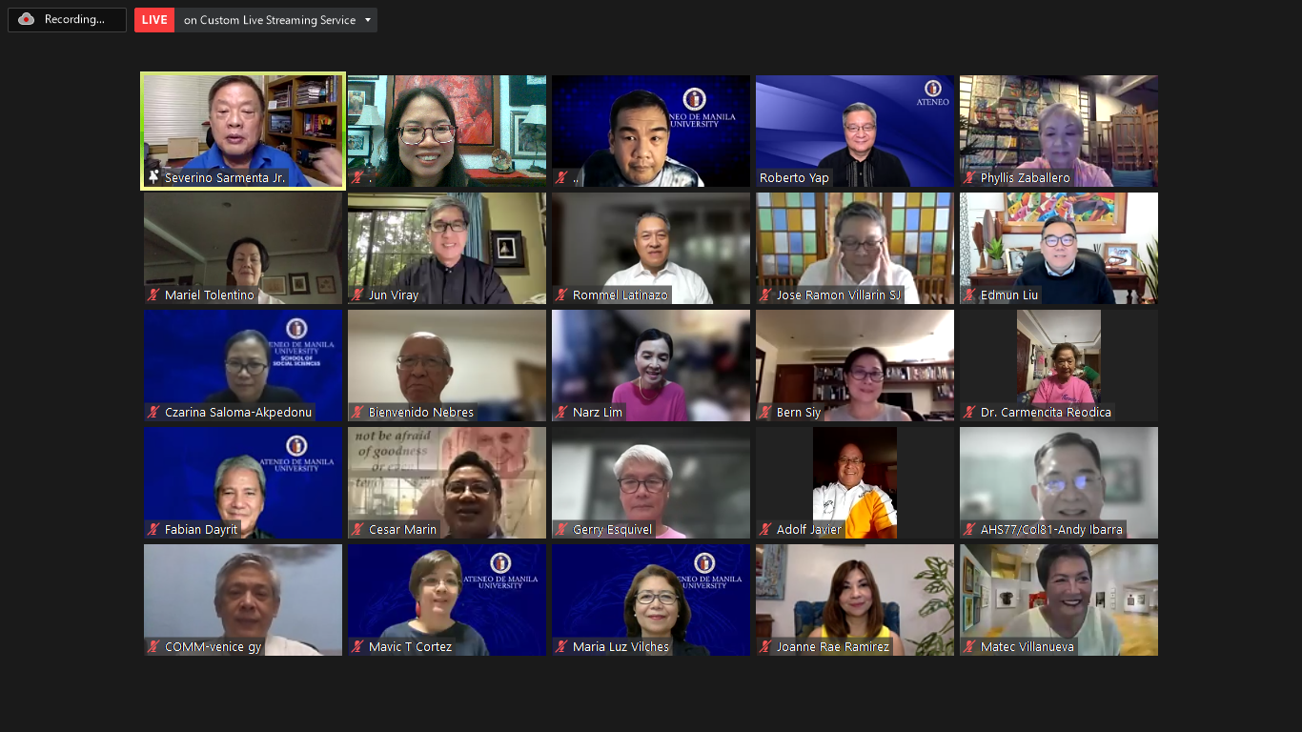Click muted mic icon beside Adolf Javier
Screen dimensions: 1302x732
[765, 529]
